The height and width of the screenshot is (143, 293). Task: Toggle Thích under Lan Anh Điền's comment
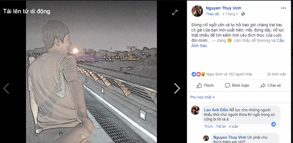208,126
